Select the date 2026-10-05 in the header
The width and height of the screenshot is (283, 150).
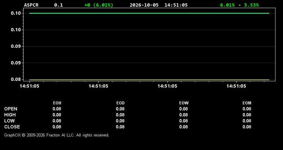(x=144, y=5)
